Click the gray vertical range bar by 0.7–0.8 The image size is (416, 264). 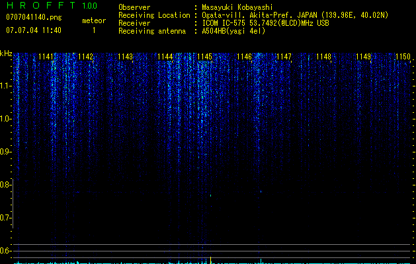click(13, 203)
